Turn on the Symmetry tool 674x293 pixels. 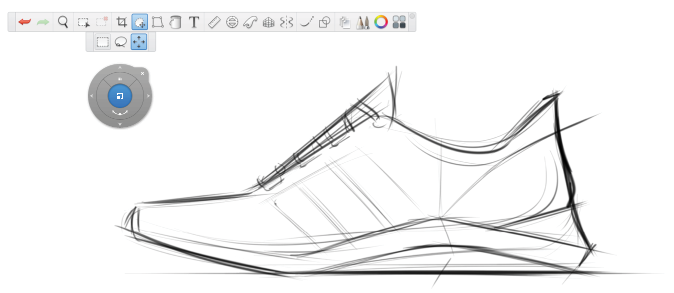tap(286, 21)
